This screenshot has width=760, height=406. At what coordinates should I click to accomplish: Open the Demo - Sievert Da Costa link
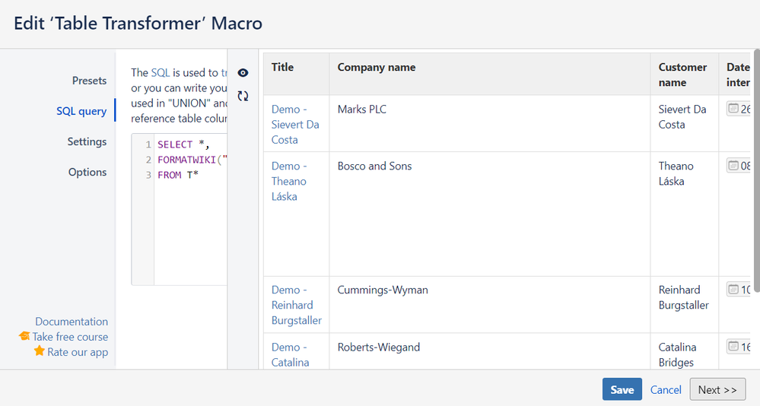(295, 124)
